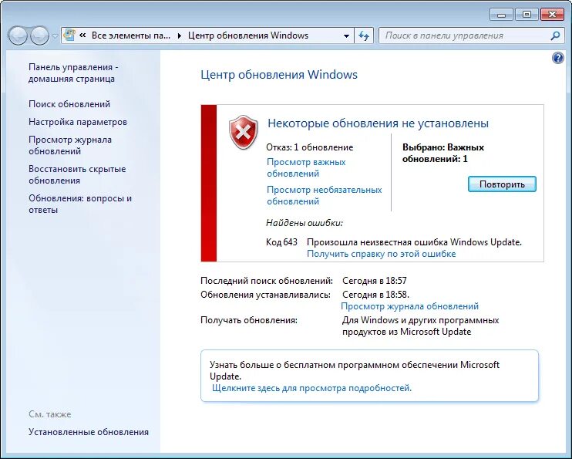The height and width of the screenshot is (459, 572).
Task: Click Получить справку по этой ошибке
Action: 382,254
